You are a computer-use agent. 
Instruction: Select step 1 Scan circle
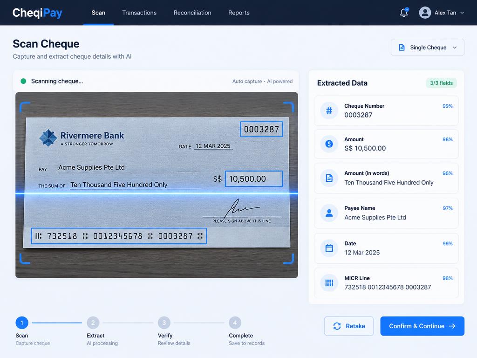(22, 323)
